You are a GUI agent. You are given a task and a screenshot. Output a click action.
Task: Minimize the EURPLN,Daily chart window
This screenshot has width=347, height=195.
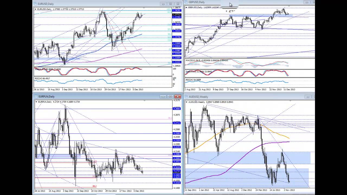click(x=163, y=96)
